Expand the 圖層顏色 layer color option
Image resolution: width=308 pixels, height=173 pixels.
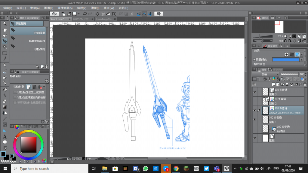[254, 60]
